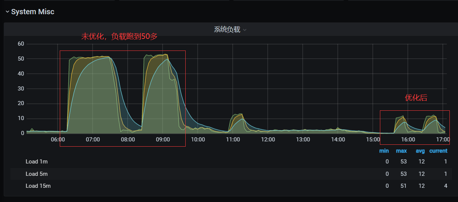Sort legend by min column

(x=384, y=151)
